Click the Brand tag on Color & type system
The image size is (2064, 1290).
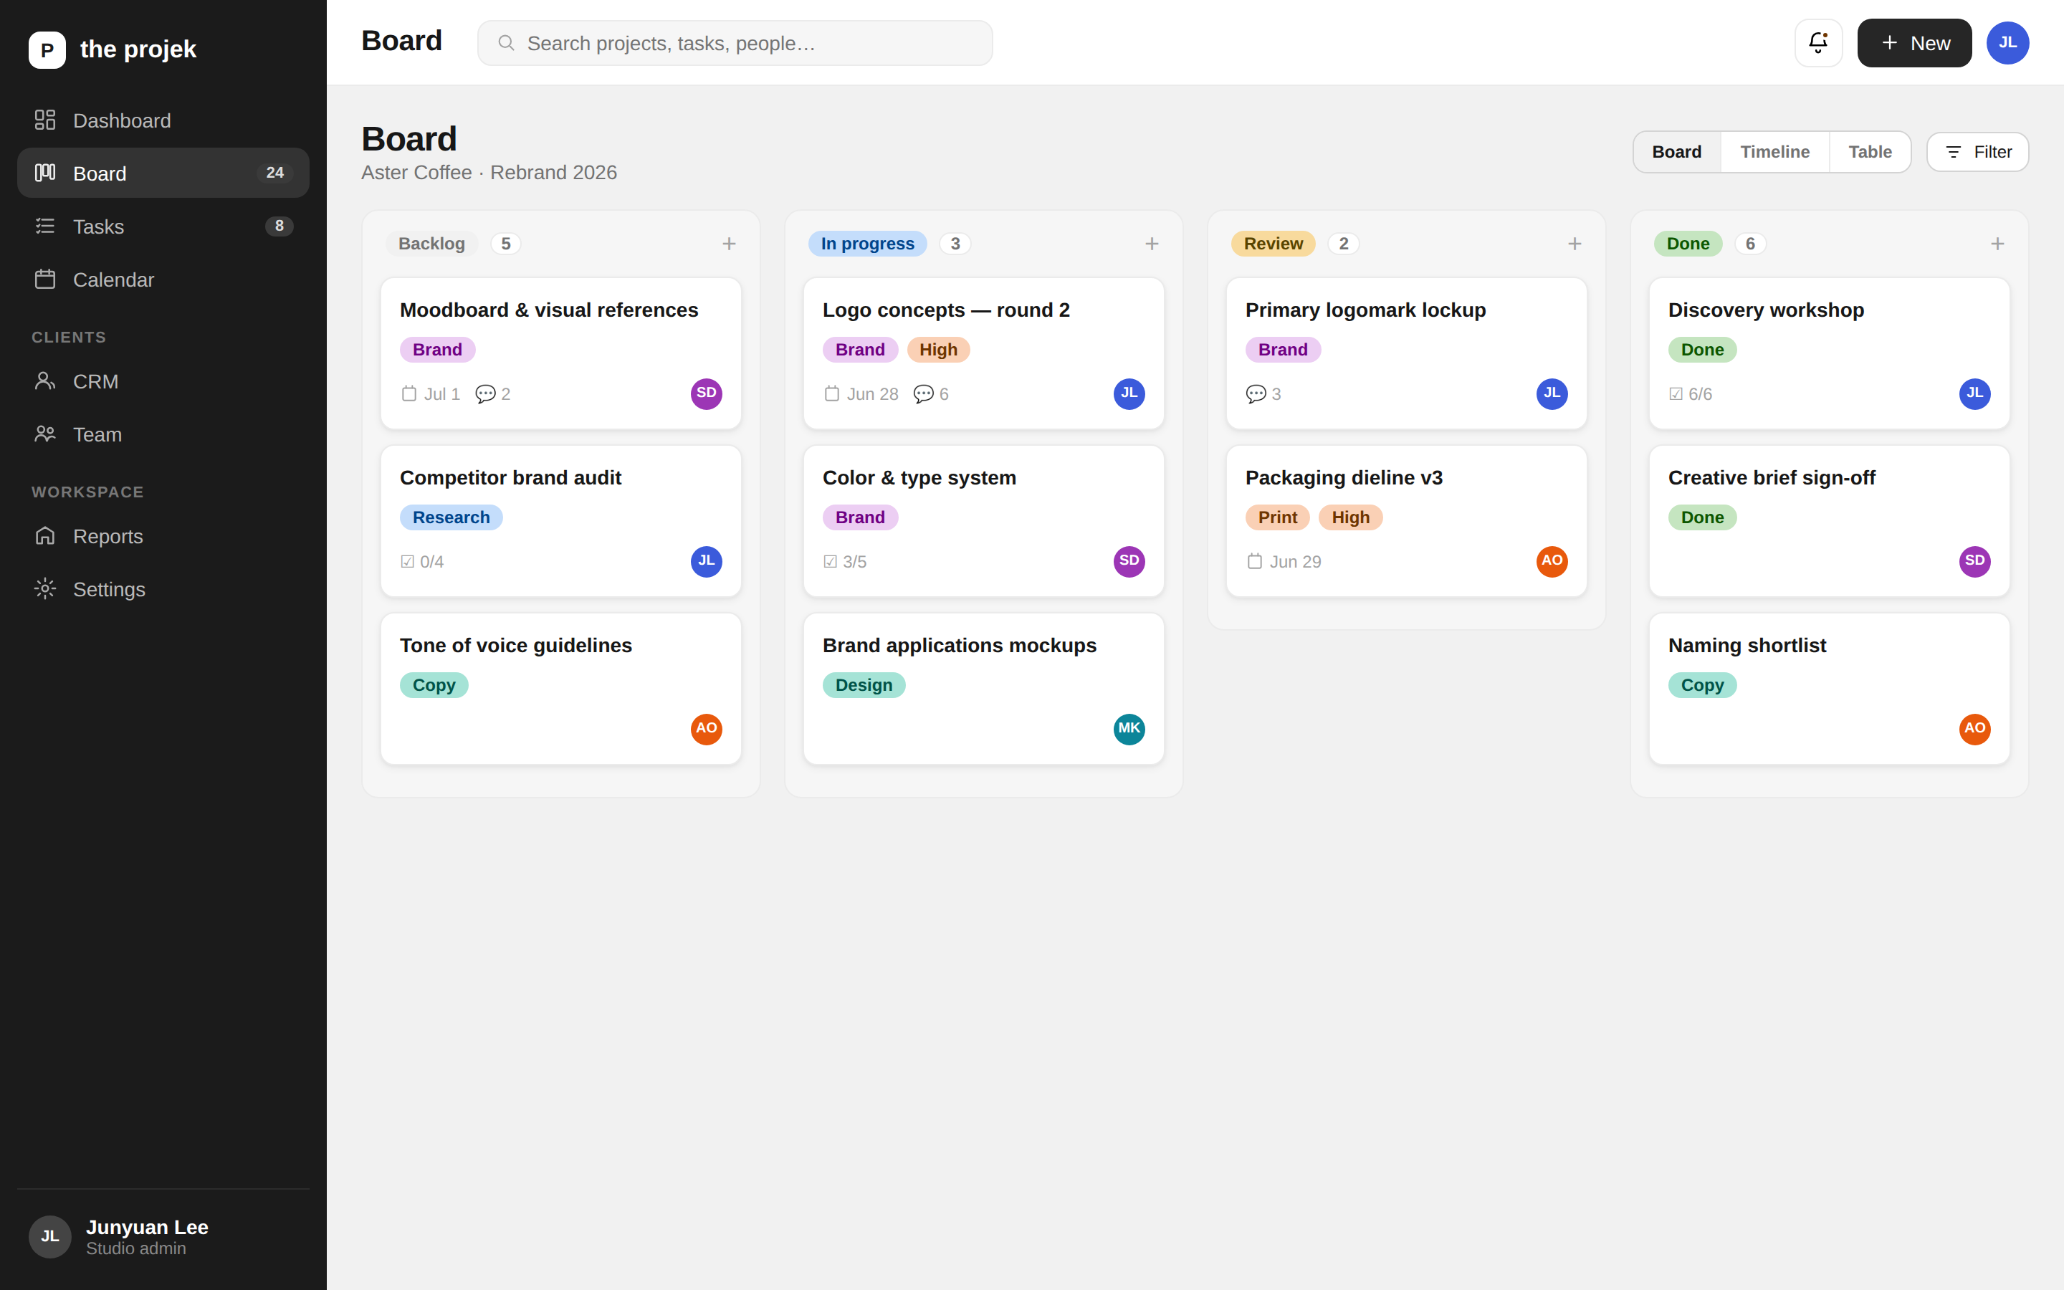coord(860,517)
